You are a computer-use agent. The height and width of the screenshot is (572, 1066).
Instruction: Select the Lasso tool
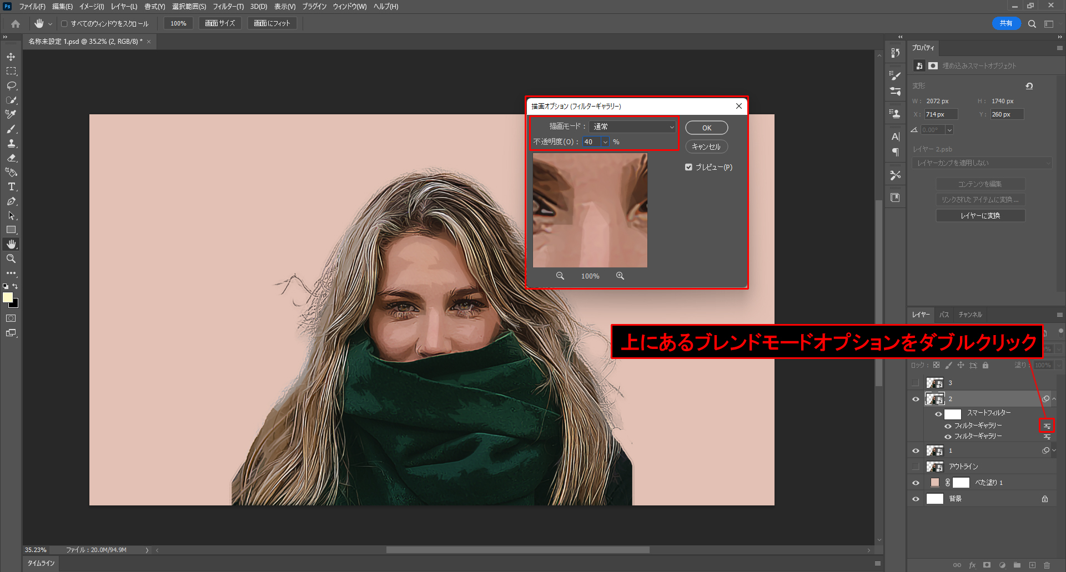click(x=11, y=86)
